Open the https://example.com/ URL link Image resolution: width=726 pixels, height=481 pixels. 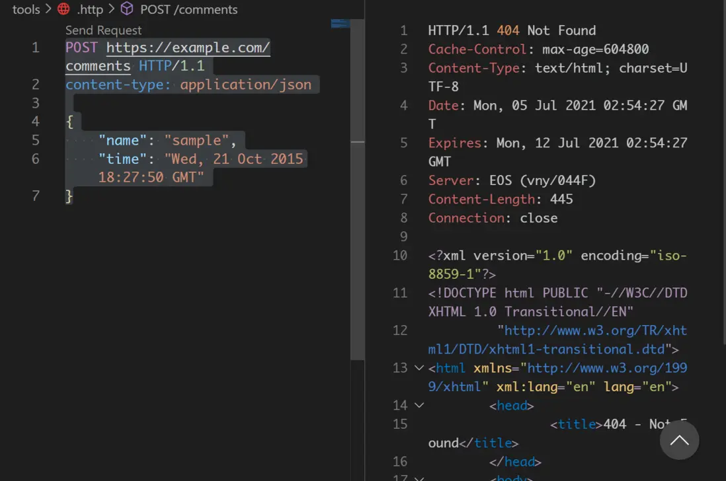pyautogui.click(x=188, y=48)
